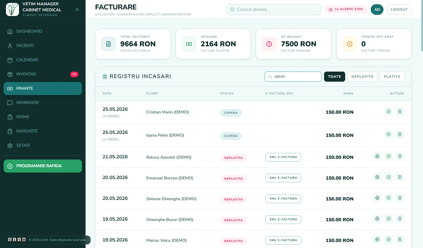This screenshot has height=248, width=423.
Task: Show only Platite invoices
Action: click(x=392, y=77)
